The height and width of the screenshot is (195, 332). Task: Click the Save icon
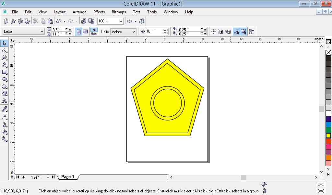click(20, 21)
